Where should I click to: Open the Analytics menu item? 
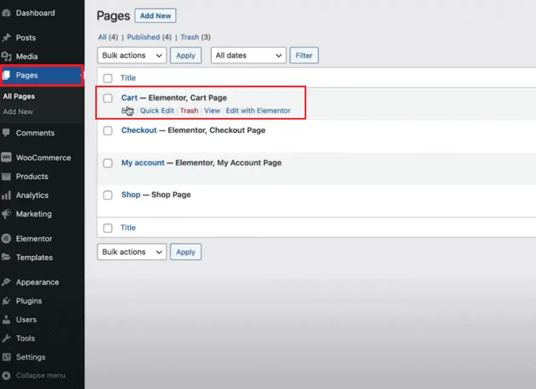pyautogui.click(x=32, y=195)
